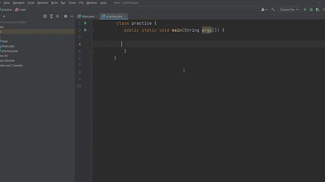The width and height of the screenshot is (325, 182).
Task: Open the Navigate menu
Action: point(19,3)
